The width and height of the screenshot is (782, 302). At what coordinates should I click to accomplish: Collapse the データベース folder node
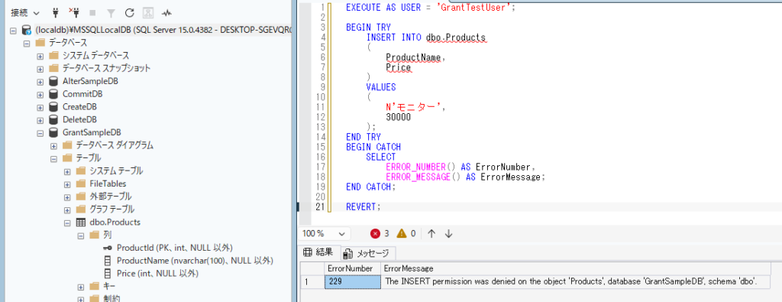27,44
